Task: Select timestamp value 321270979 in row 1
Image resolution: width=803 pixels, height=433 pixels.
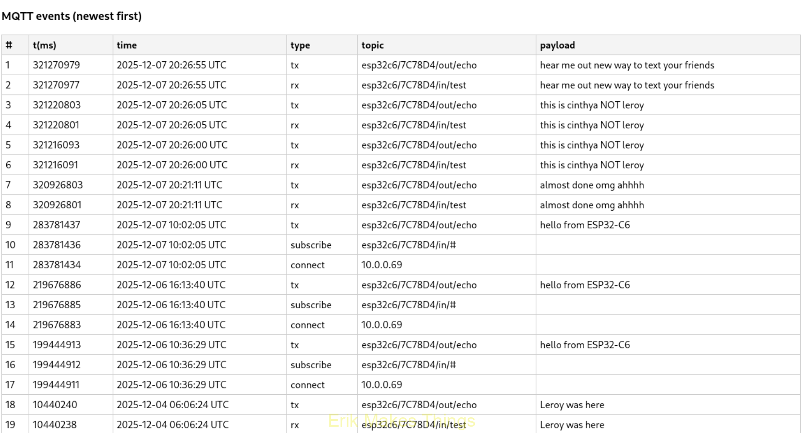Action: (x=56, y=65)
